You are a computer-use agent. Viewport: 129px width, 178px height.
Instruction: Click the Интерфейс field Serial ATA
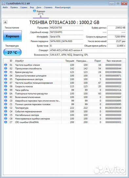pyautogui.click(x=66, y=37)
